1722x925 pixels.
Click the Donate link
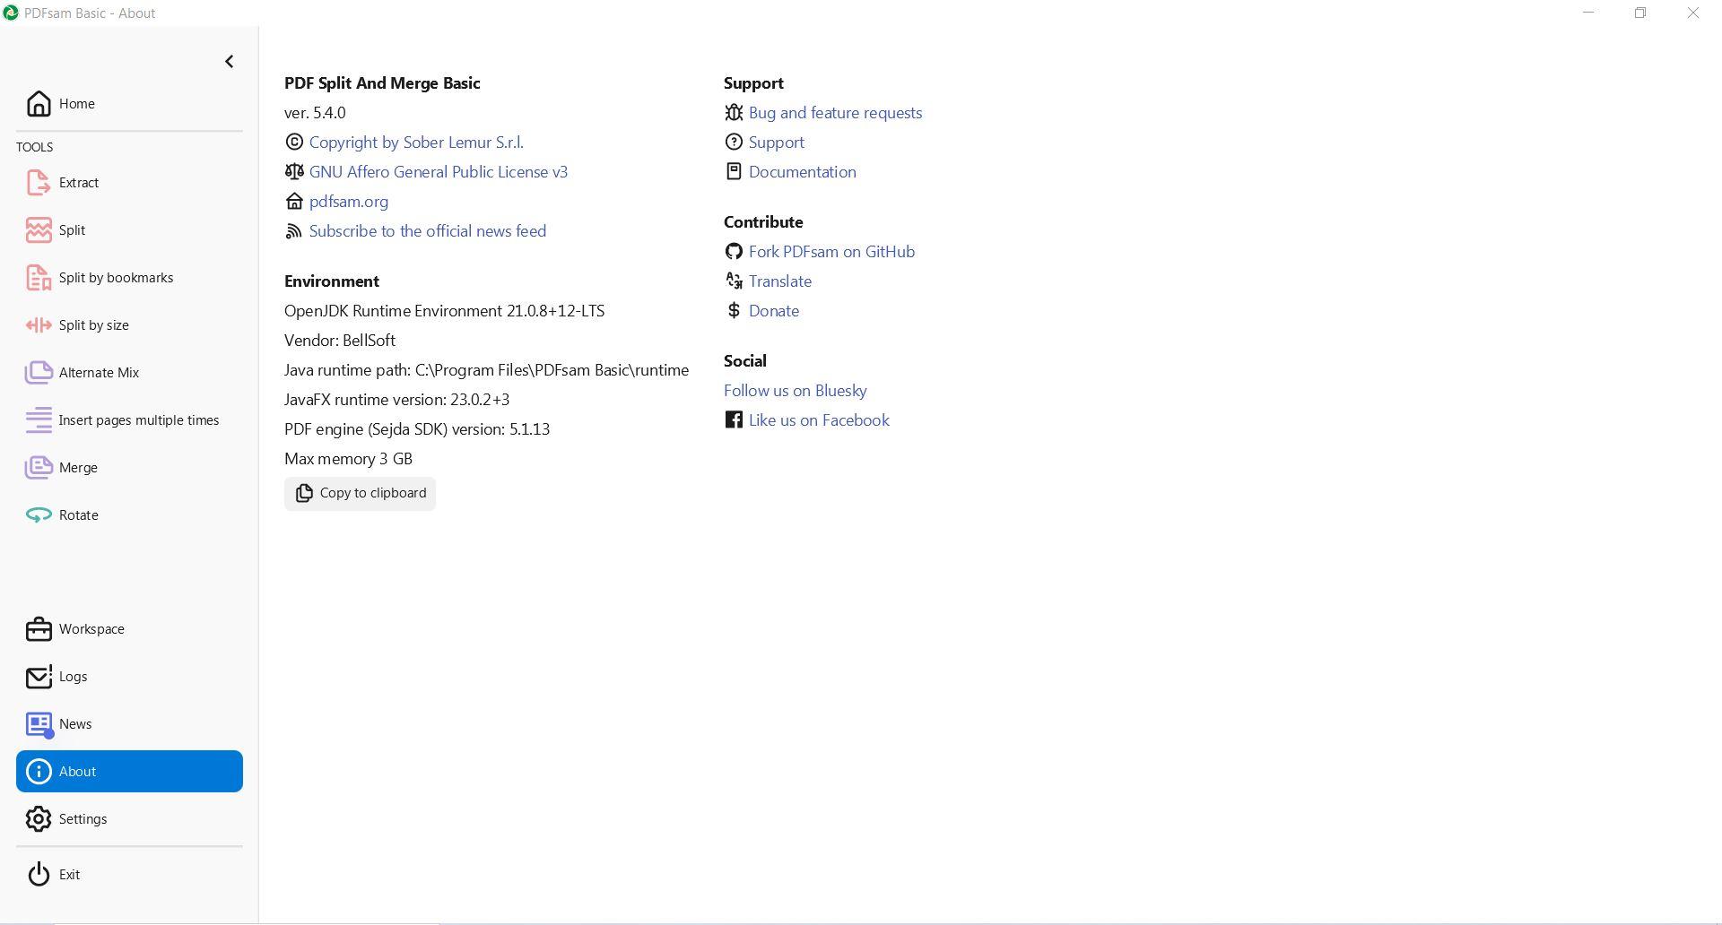coord(773,311)
